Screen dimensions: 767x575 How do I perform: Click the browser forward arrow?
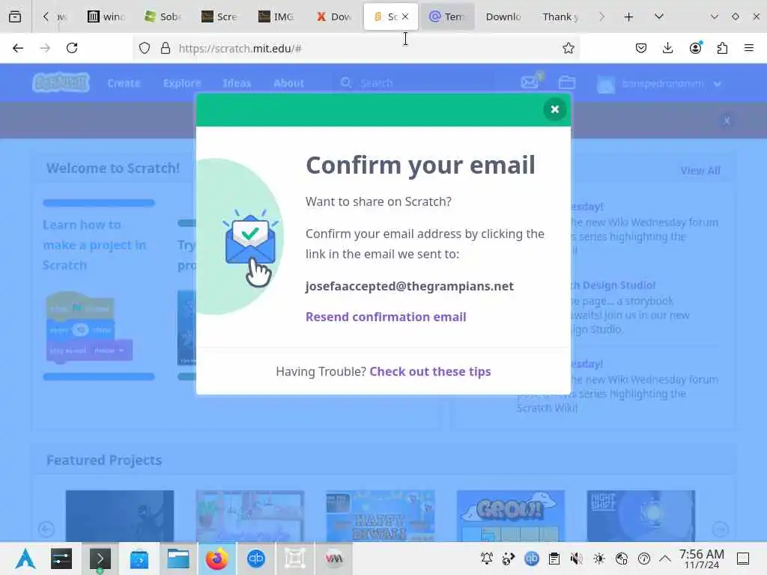pyautogui.click(x=45, y=48)
